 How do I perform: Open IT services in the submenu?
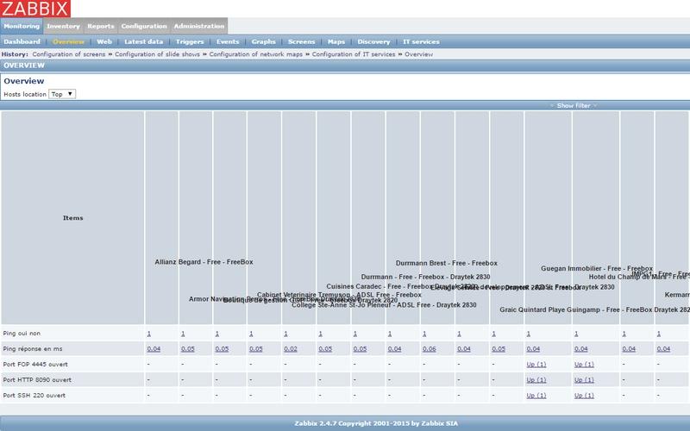(x=421, y=41)
